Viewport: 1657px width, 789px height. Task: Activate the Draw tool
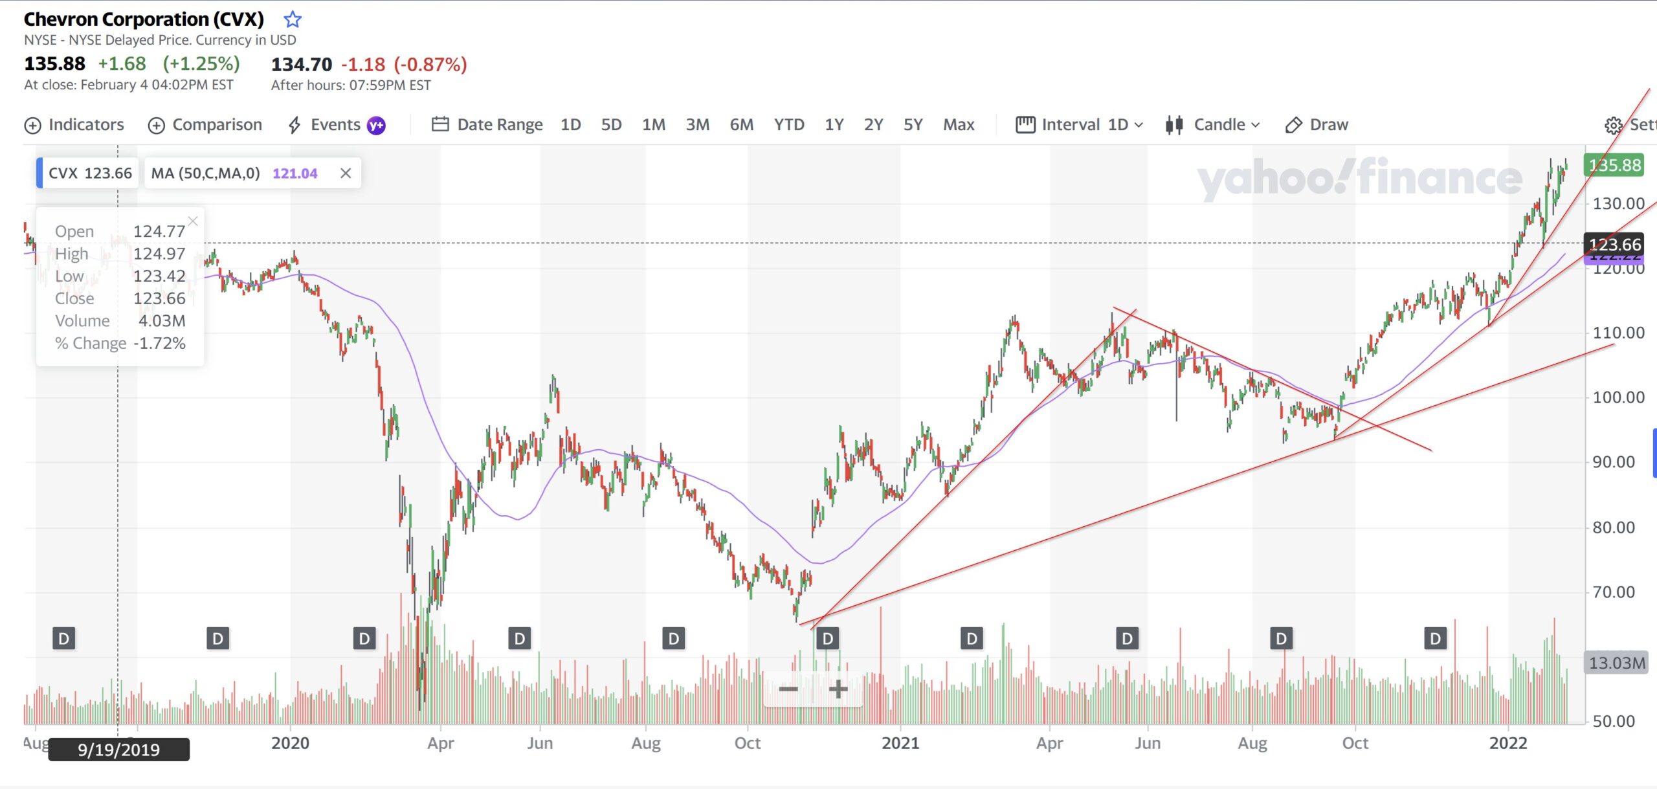[x=1317, y=125]
